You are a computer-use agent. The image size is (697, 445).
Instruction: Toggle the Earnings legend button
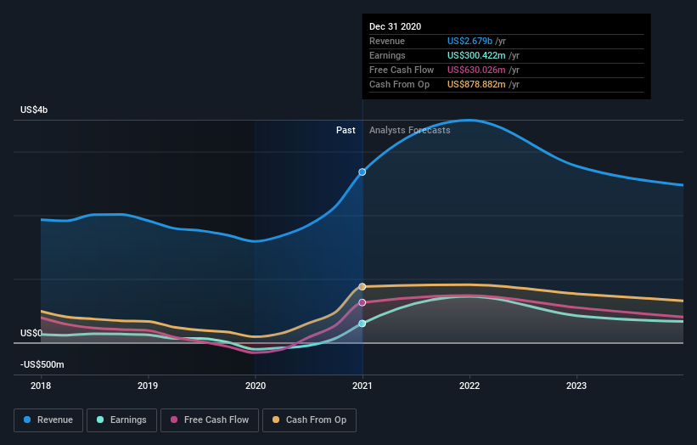[121, 420]
